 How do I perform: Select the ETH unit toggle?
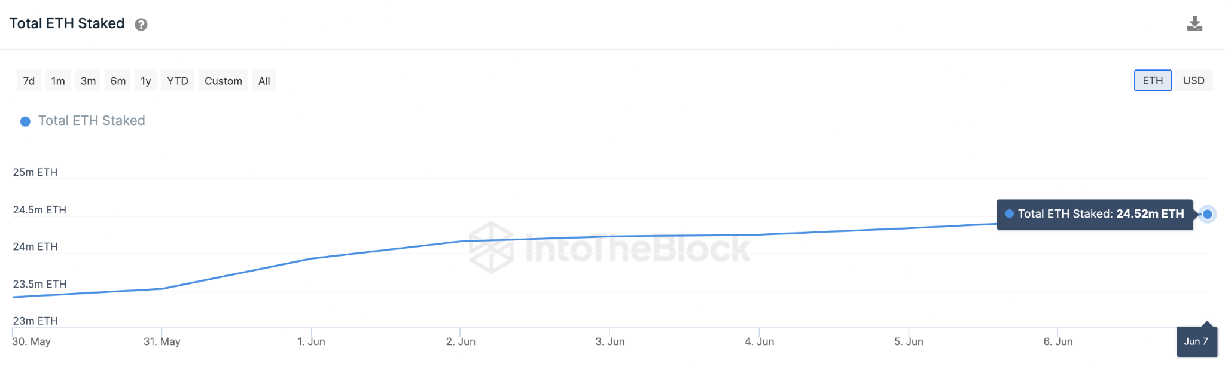(x=1153, y=81)
